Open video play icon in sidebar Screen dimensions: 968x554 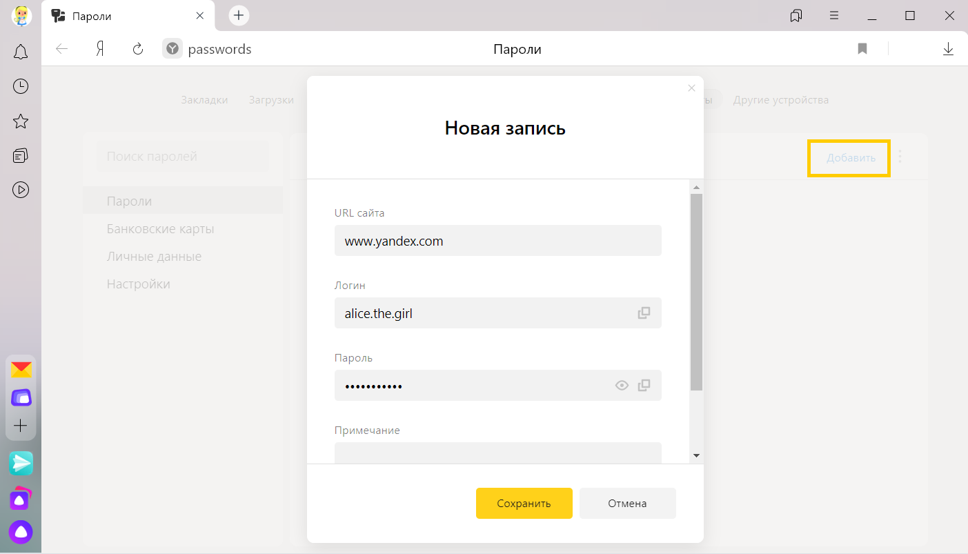pyautogui.click(x=21, y=189)
